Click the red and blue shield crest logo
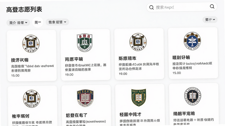Screen dimensions: 225x126 [x=85, y=98]
